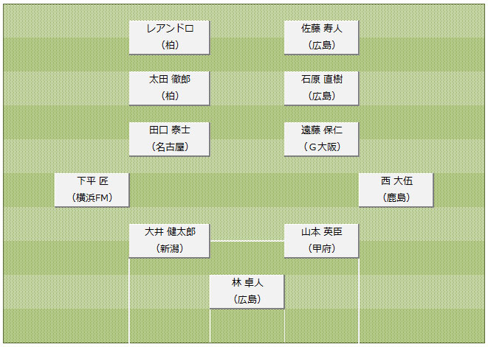Click the 田口 泰士 (名古屋) box
This screenshot has width=488, height=347.
click(x=169, y=139)
